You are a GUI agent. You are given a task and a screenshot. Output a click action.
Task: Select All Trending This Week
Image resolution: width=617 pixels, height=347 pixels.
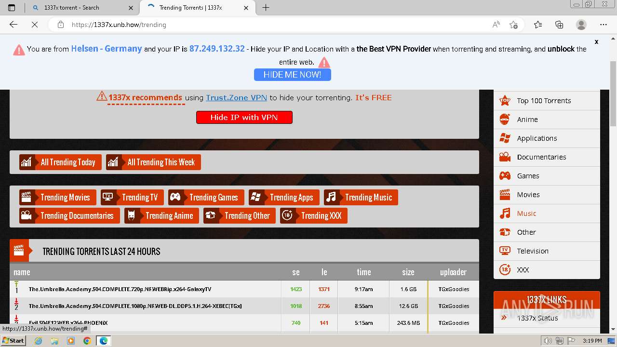[x=153, y=162]
